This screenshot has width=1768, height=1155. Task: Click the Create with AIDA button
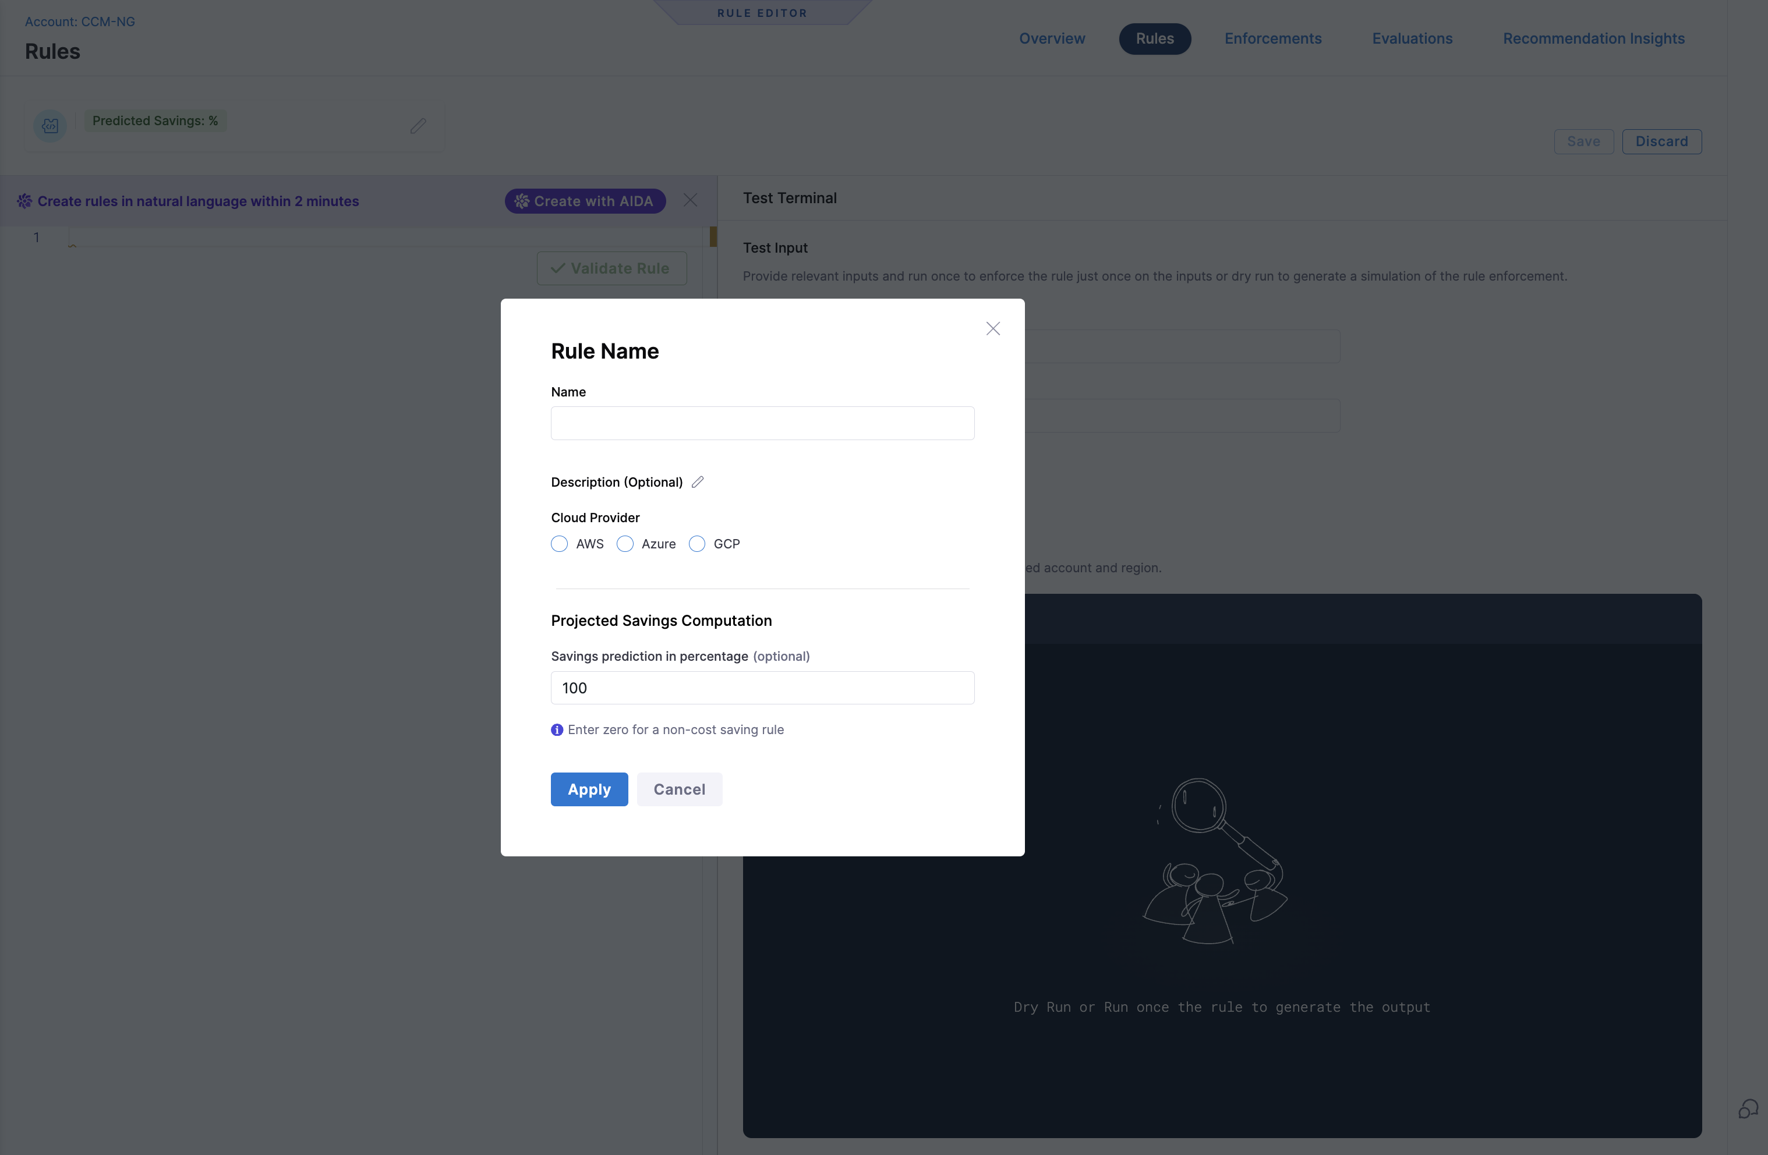click(585, 201)
